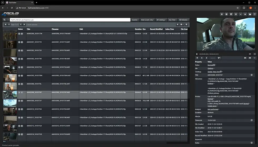Edit Title field pencil icon
The width and height of the screenshot is (258, 147).
(252, 75)
